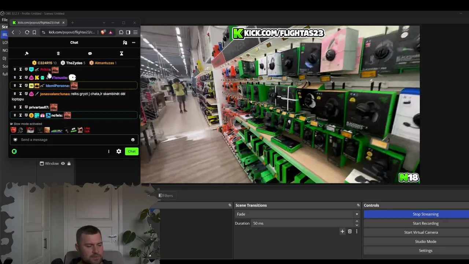The image size is (469, 264).
Task: Open the IdomiPersona username in chat
Action: 57,86
